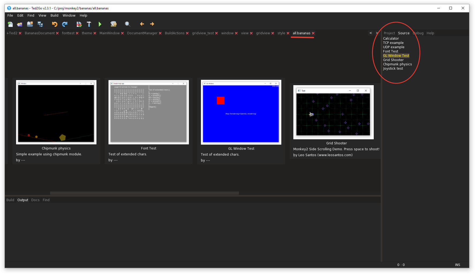This screenshot has width=475, height=274.
Task: Switch to the gridview_test tab
Action: (203, 33)
